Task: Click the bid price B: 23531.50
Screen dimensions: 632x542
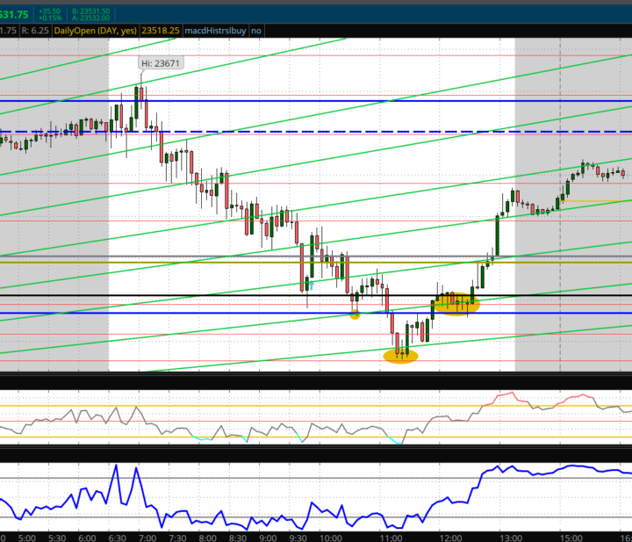Action: tap(90, 11)
